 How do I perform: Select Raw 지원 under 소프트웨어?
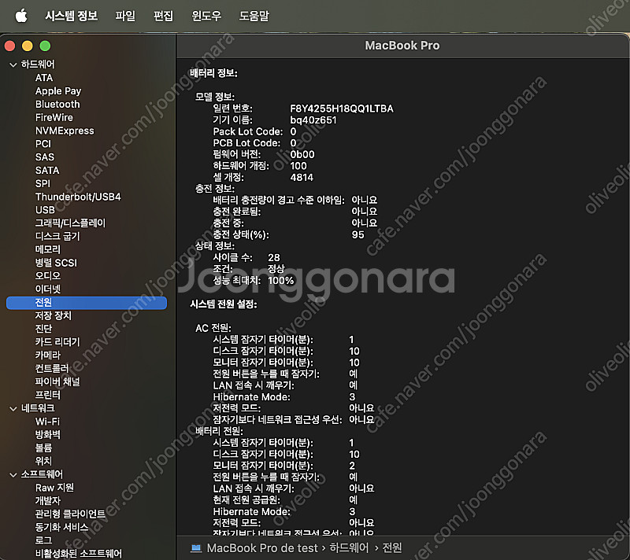pos(54,488)
